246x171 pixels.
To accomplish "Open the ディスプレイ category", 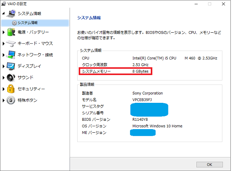I will [x=29, y=66].
